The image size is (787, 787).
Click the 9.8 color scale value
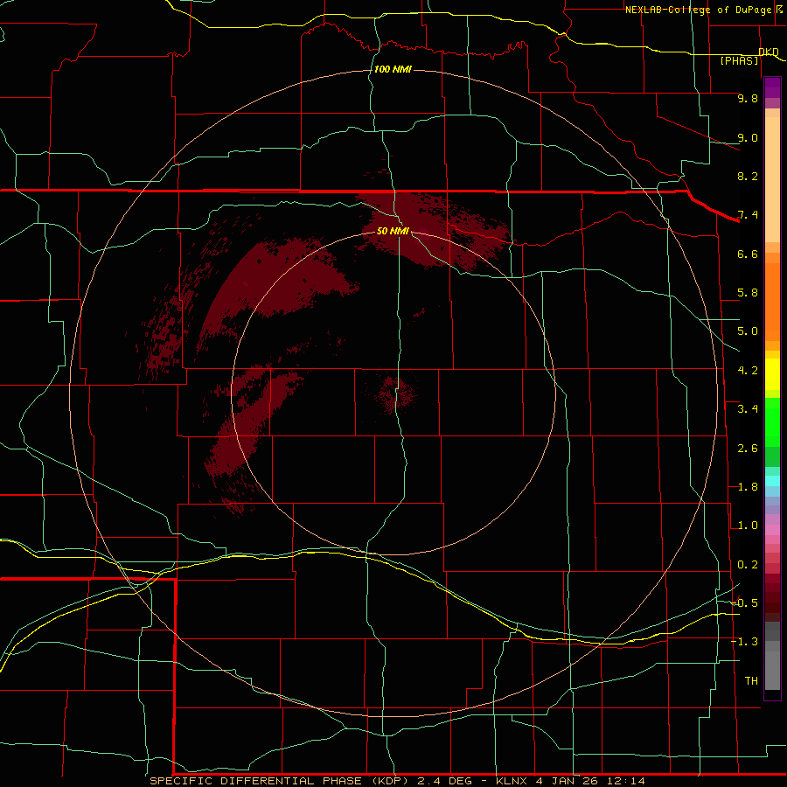pos(748,98)
